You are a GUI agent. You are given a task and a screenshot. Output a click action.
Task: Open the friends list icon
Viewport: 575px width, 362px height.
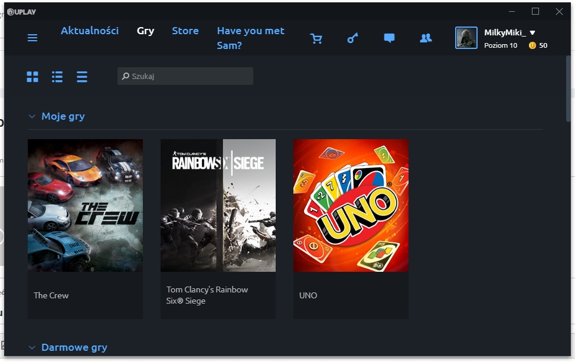[426, 38]
